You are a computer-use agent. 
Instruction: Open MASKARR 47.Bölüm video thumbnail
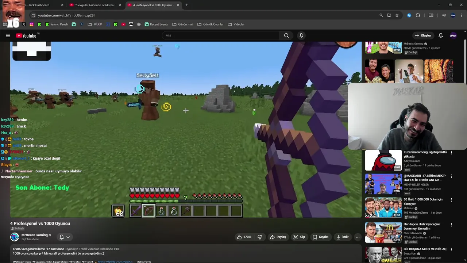click(383, 184)
